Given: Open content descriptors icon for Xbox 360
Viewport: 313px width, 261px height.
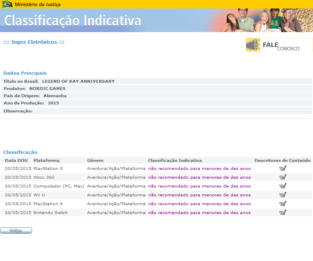Looking at the screenshot, I should click(x=283, y=177).
